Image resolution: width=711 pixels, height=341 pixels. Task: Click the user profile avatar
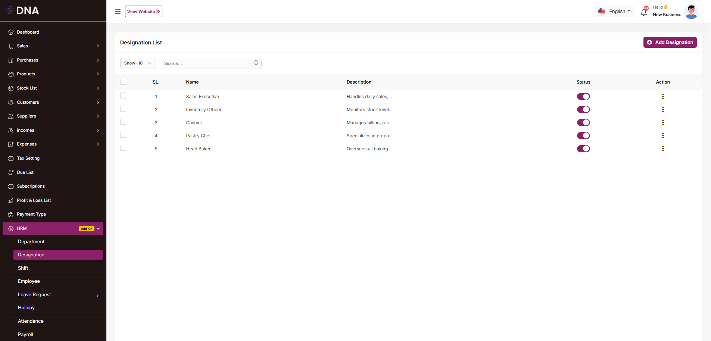[x=691, y=12]
